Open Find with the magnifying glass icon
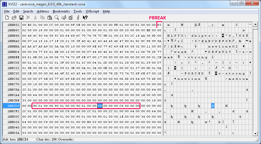The width and height of the screenshot is (261, 144). coord(57,17)
